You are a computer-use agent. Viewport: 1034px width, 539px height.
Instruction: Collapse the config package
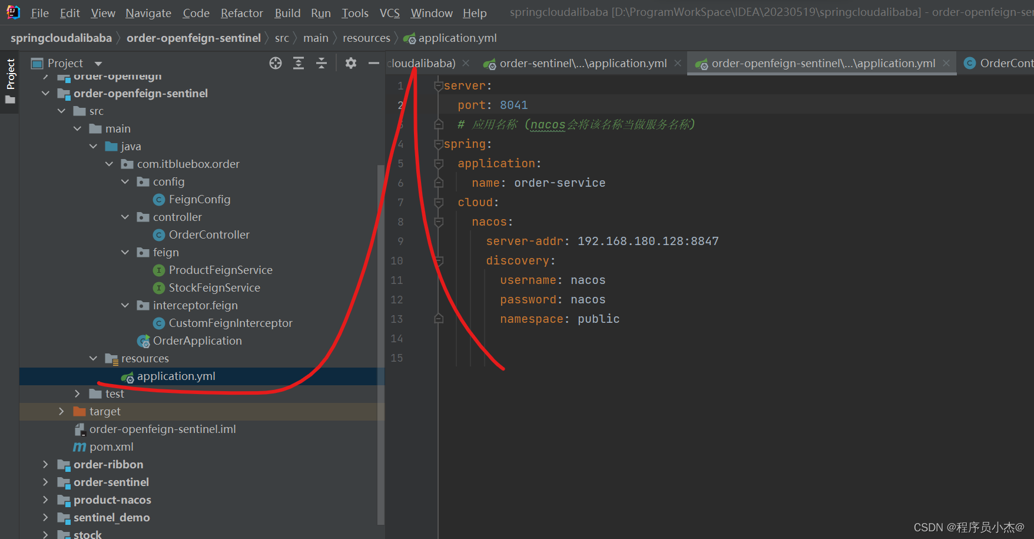(x=125, y=181)
